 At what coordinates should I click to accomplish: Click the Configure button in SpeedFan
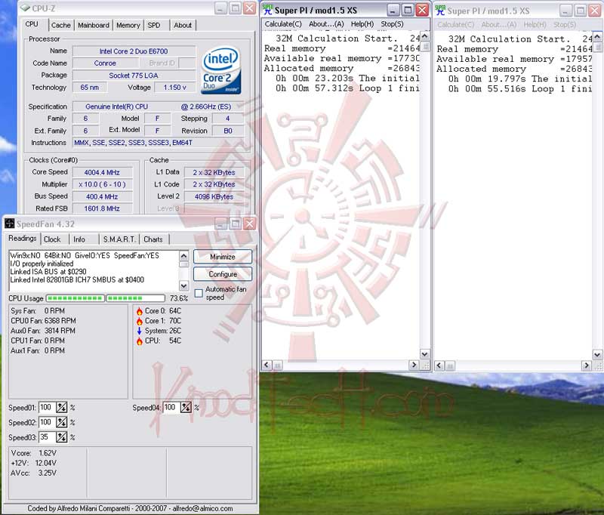point(223,274)
